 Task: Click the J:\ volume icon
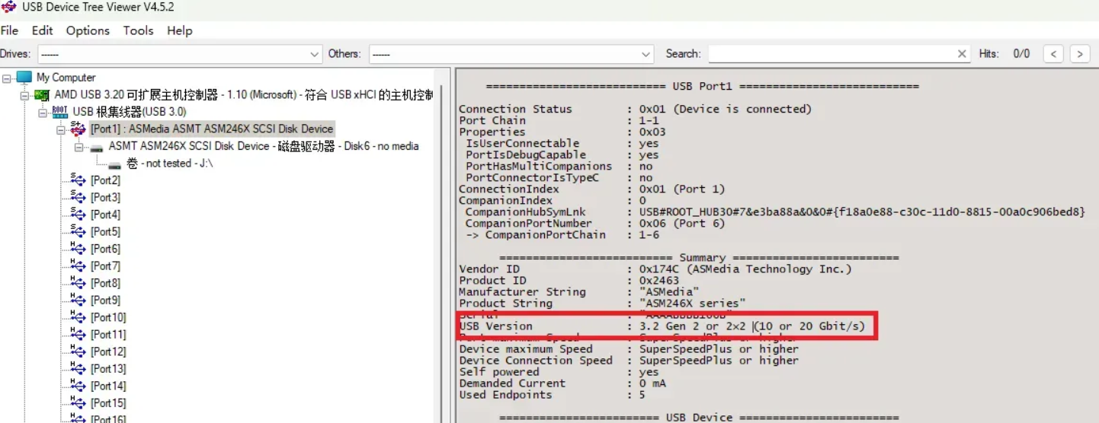115,164
